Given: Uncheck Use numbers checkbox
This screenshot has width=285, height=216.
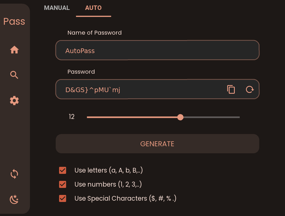Looking at the screenshot, I should pos(62,185).
